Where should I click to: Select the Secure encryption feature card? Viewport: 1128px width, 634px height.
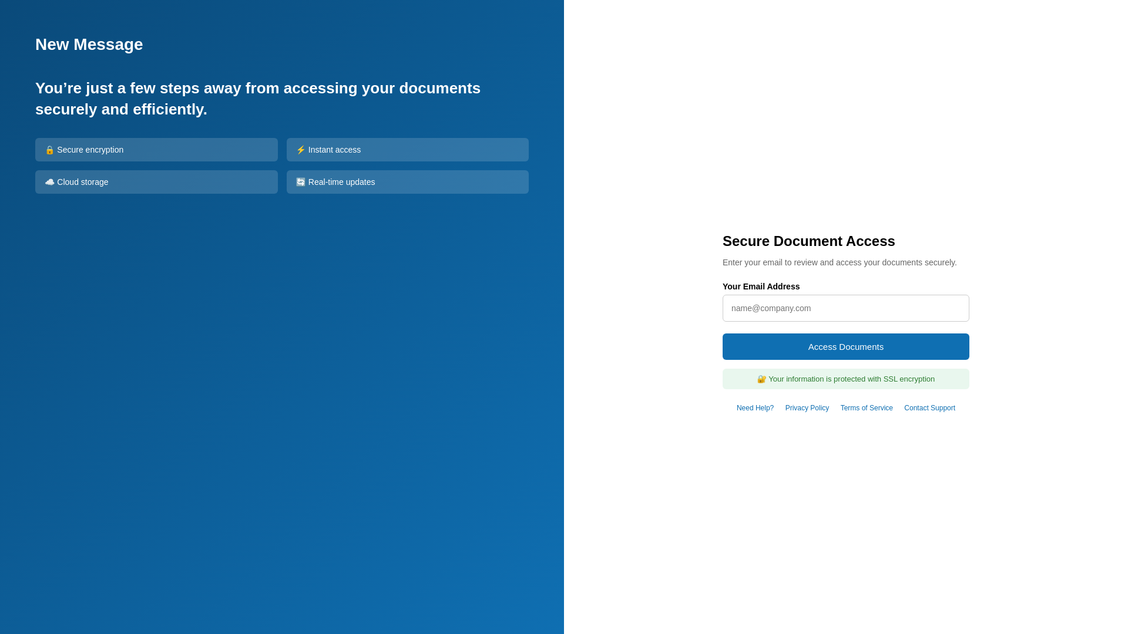pyautogui.click(x=156, y=150)
